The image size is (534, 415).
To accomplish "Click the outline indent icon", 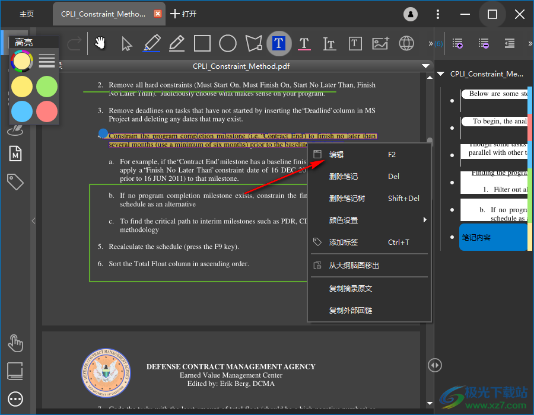I will (x=510, y=43).
